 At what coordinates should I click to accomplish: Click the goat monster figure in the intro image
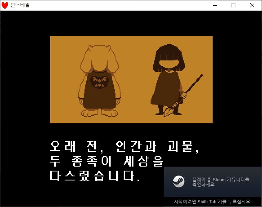pyautogui.click(x=100, y=80)
